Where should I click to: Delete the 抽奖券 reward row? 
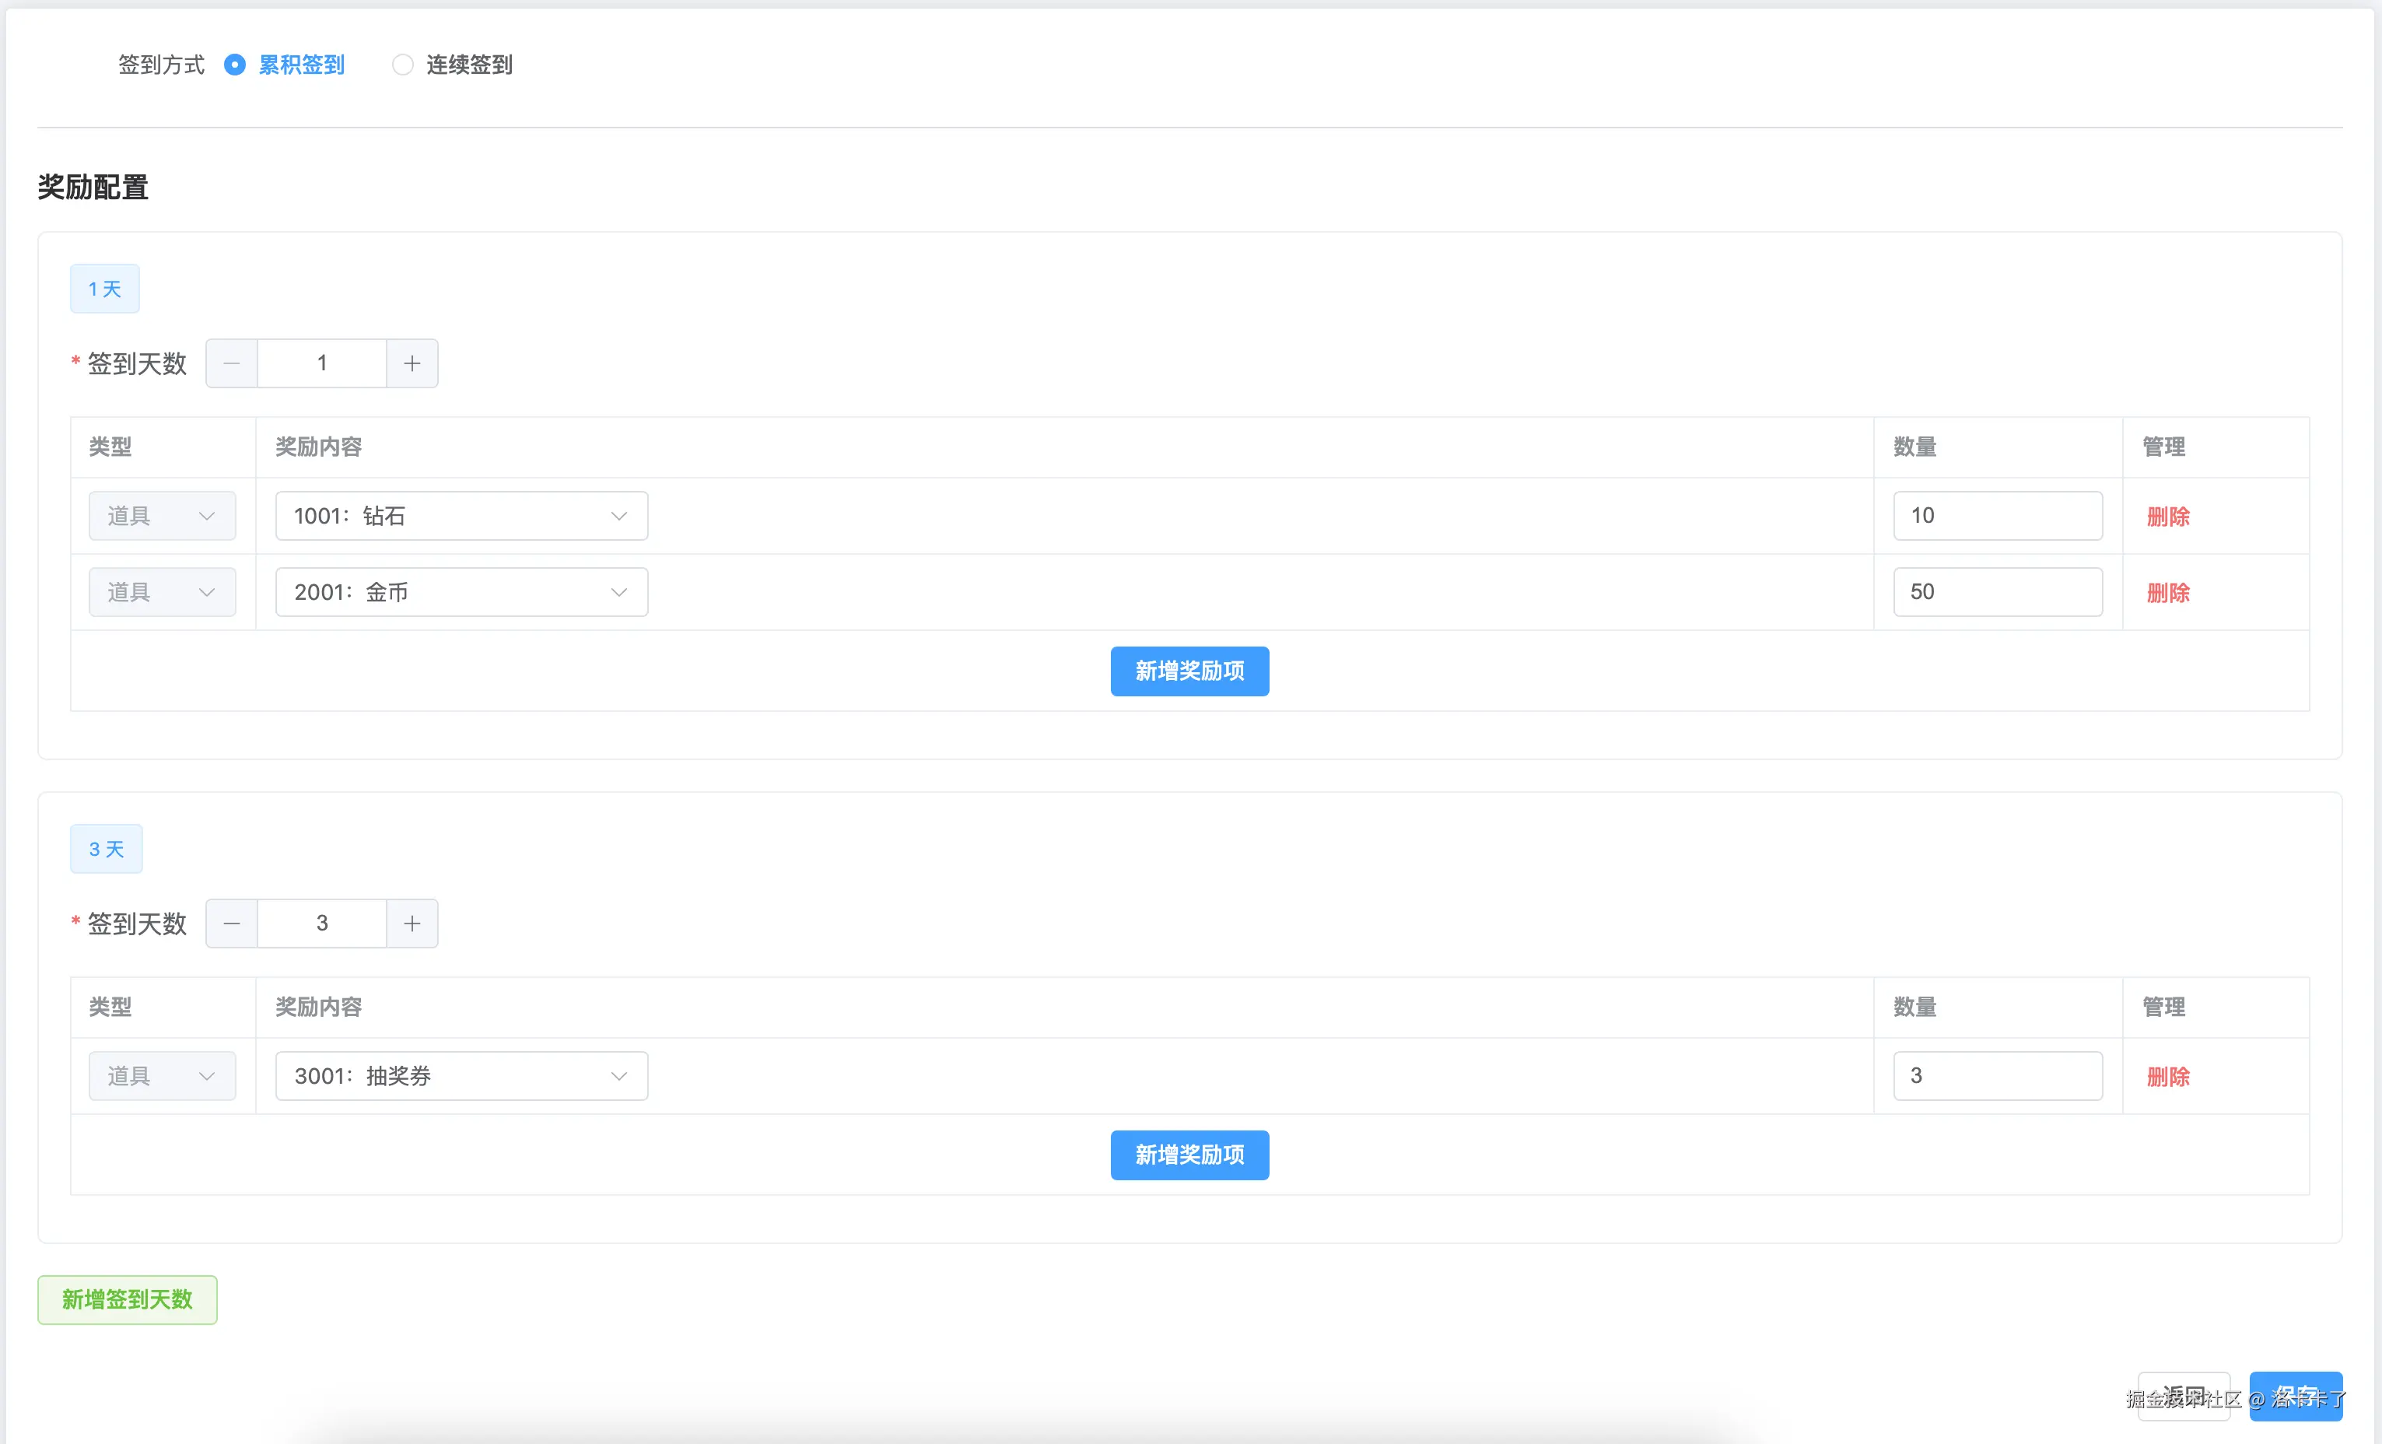click(x=2167, y=1076)
